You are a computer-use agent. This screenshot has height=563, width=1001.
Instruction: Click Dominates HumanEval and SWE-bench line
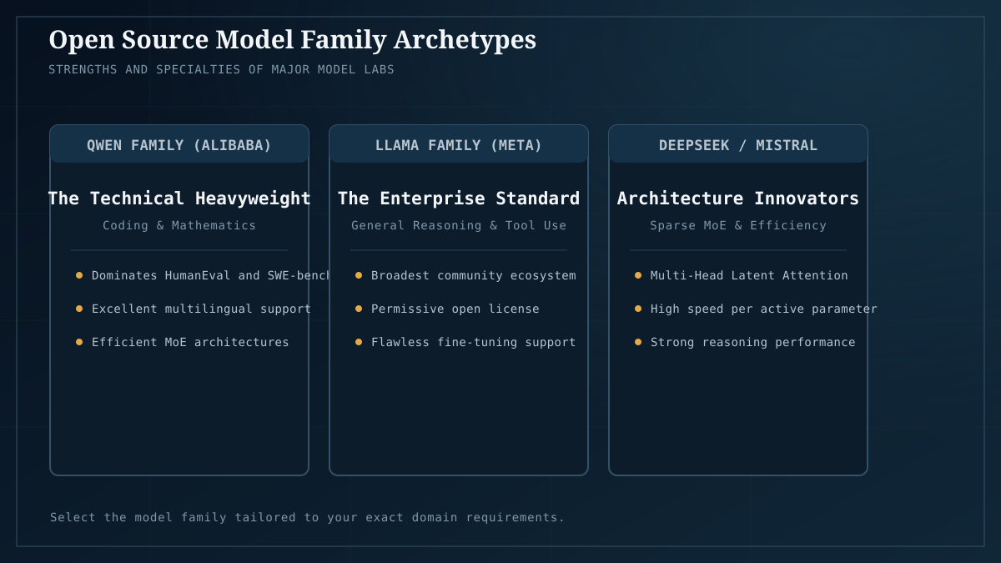click(x=212, y=275)
